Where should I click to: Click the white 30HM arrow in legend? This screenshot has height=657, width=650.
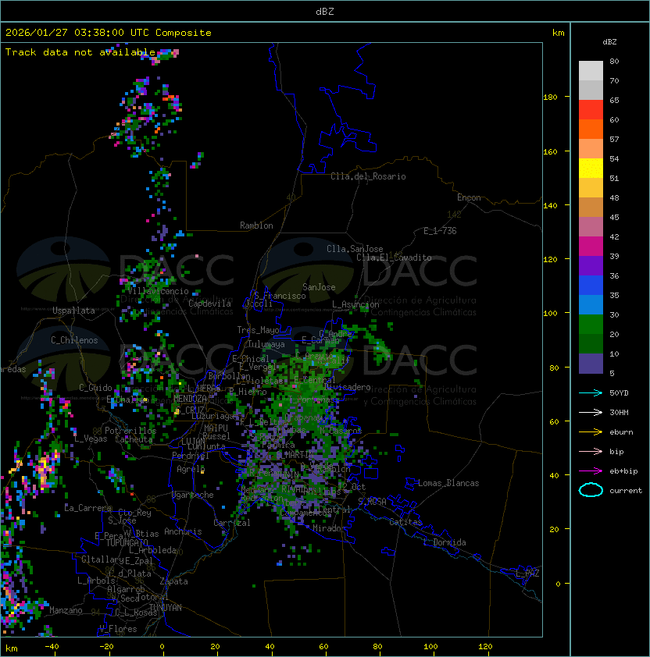pos(591,412)
